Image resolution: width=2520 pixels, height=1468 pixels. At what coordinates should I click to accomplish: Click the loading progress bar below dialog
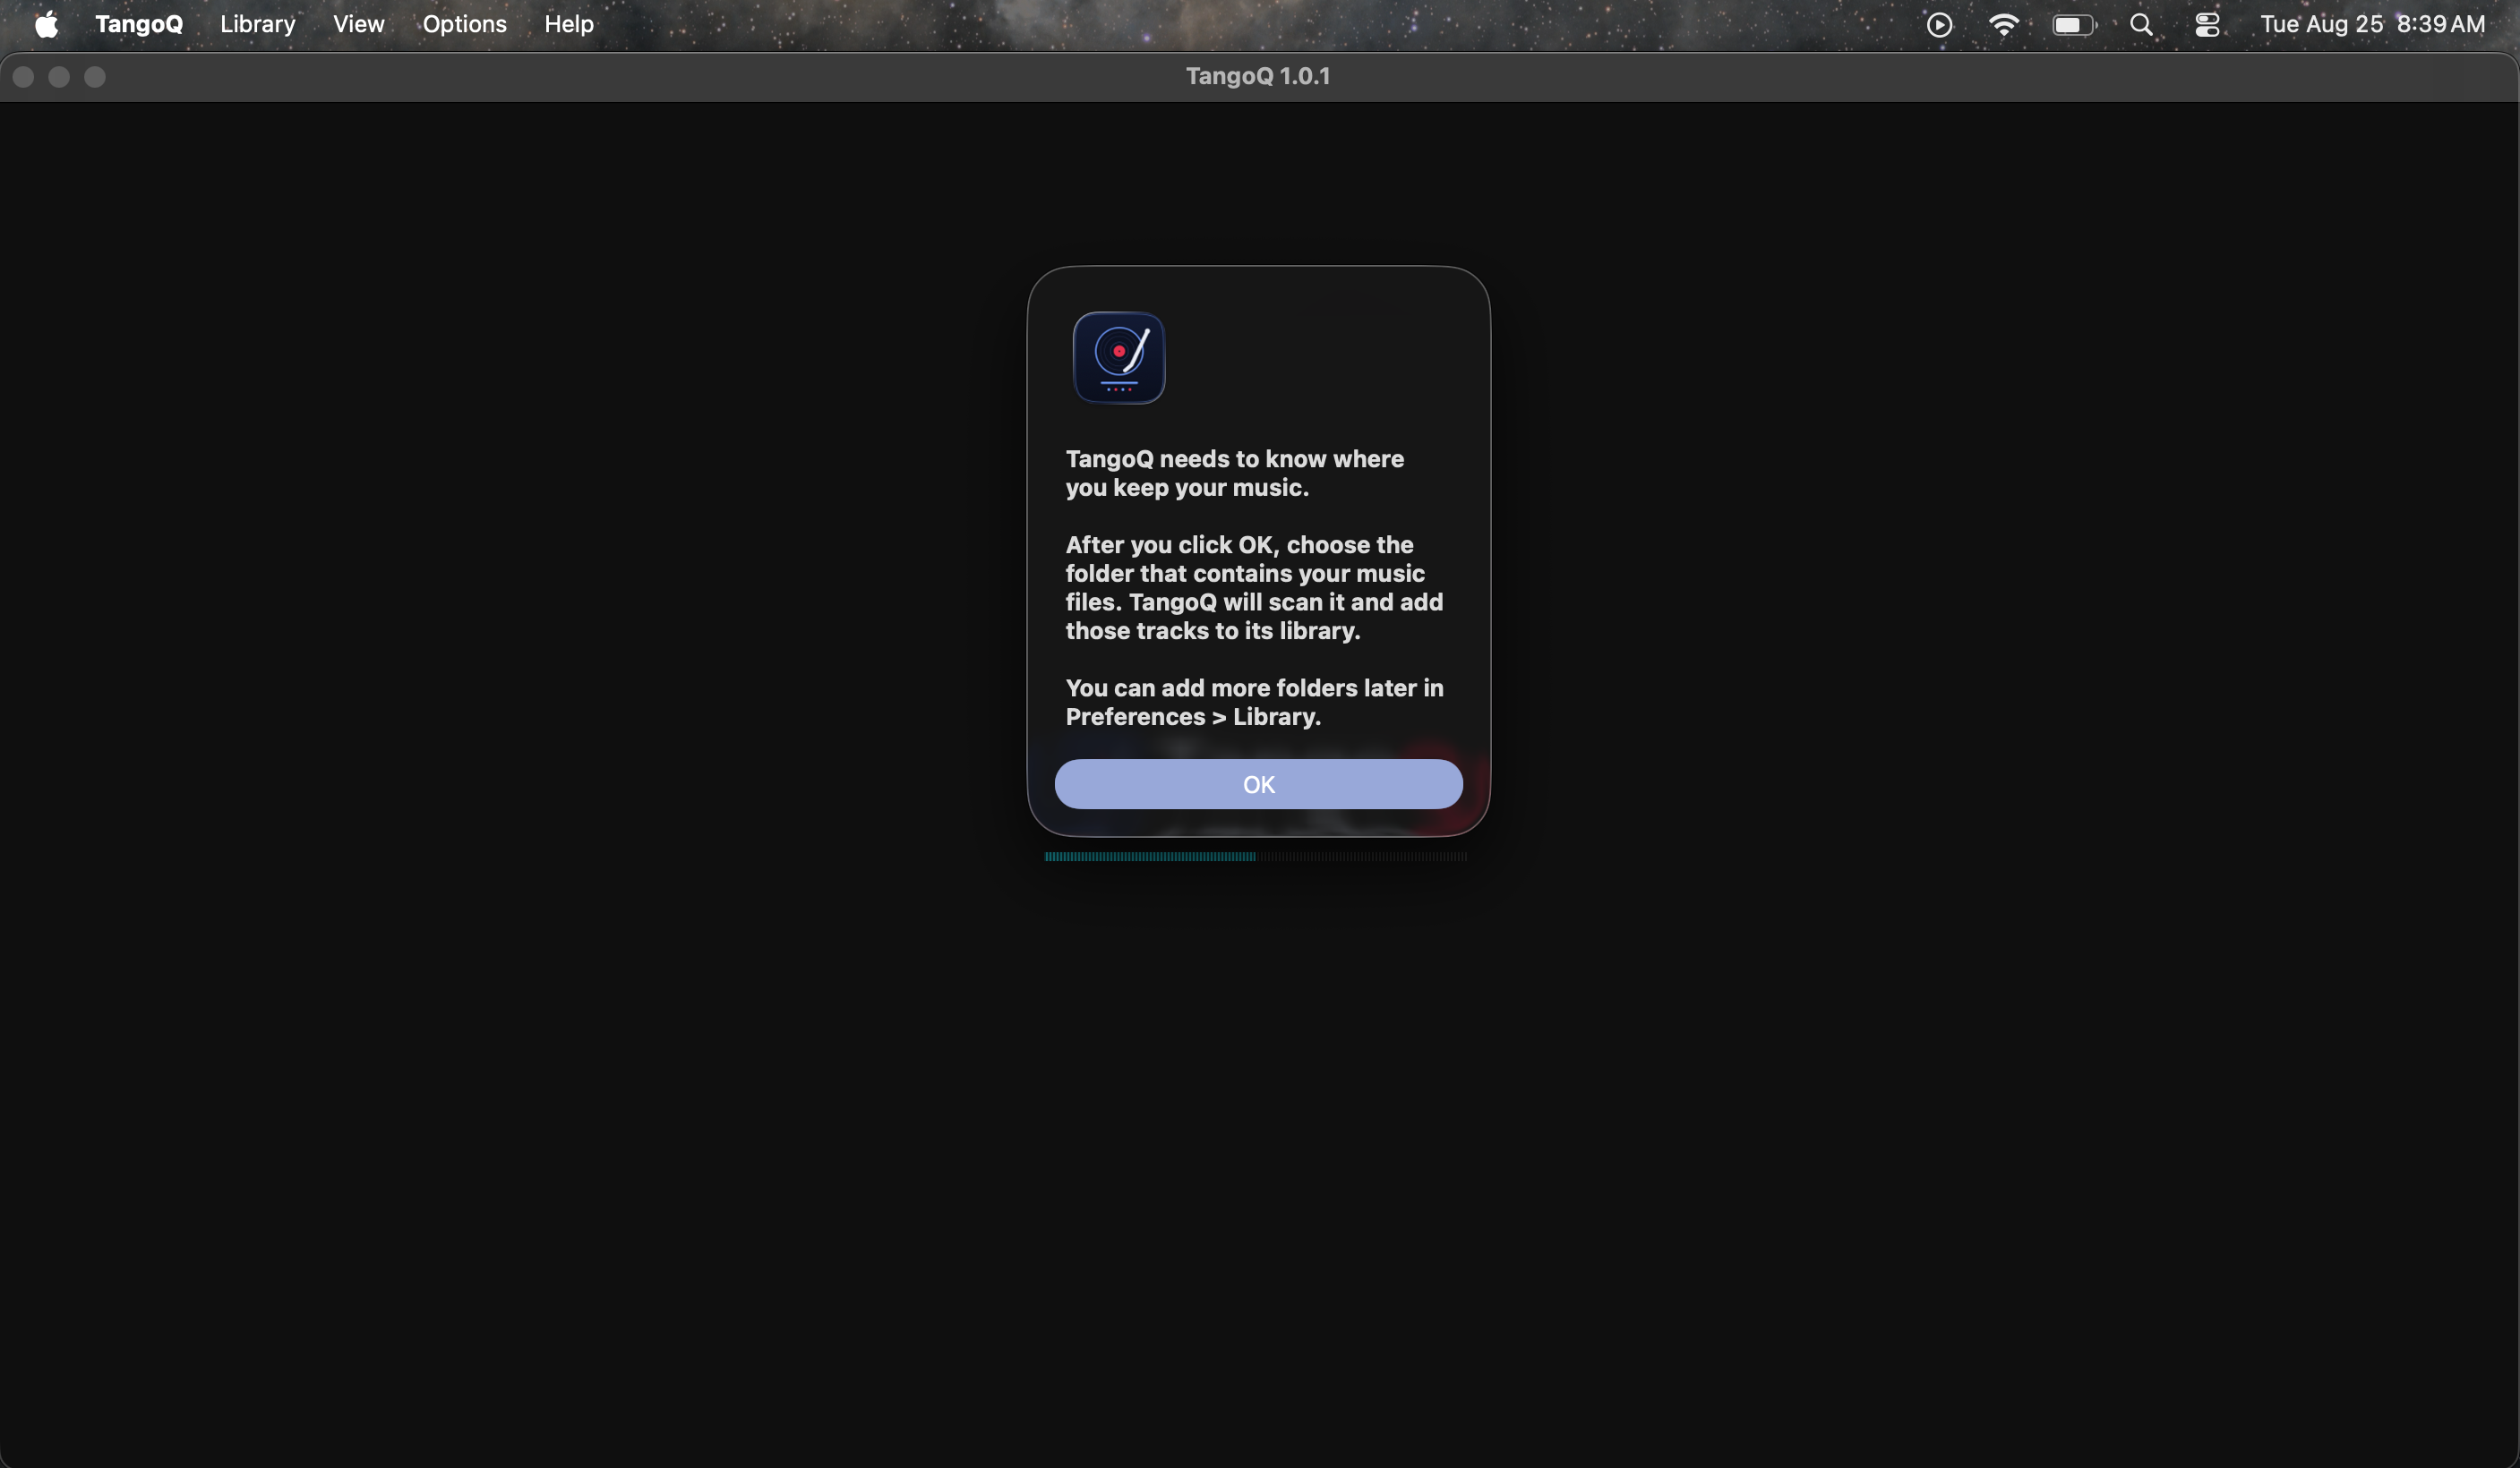coord(1256,857)
